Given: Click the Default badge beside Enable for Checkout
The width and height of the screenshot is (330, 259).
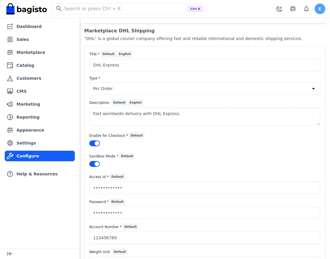Looking at the screenshot, I should 137,136.
